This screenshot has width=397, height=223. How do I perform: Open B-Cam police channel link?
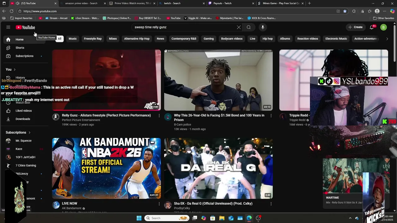pyautogui.click(x=182, y=125)
